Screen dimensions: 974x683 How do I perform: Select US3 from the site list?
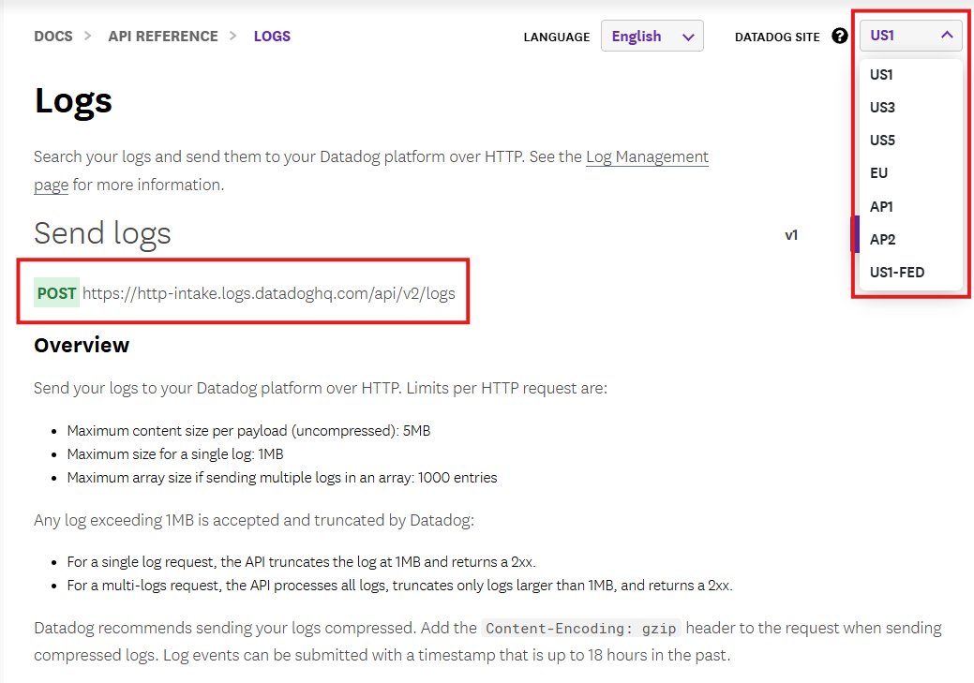coord(882,107)
